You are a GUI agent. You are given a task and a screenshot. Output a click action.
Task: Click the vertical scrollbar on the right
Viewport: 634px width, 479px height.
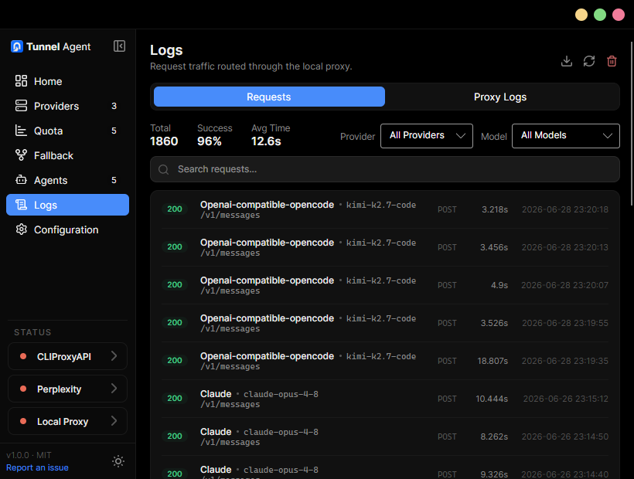pos(632,123)
